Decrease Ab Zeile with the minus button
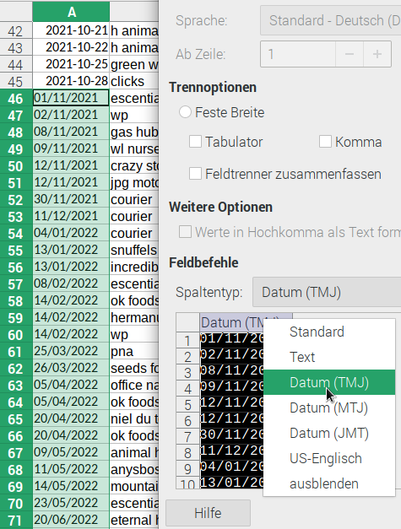Screen dimensions: 401x529 pyautogui.click(x=350, y=54)
